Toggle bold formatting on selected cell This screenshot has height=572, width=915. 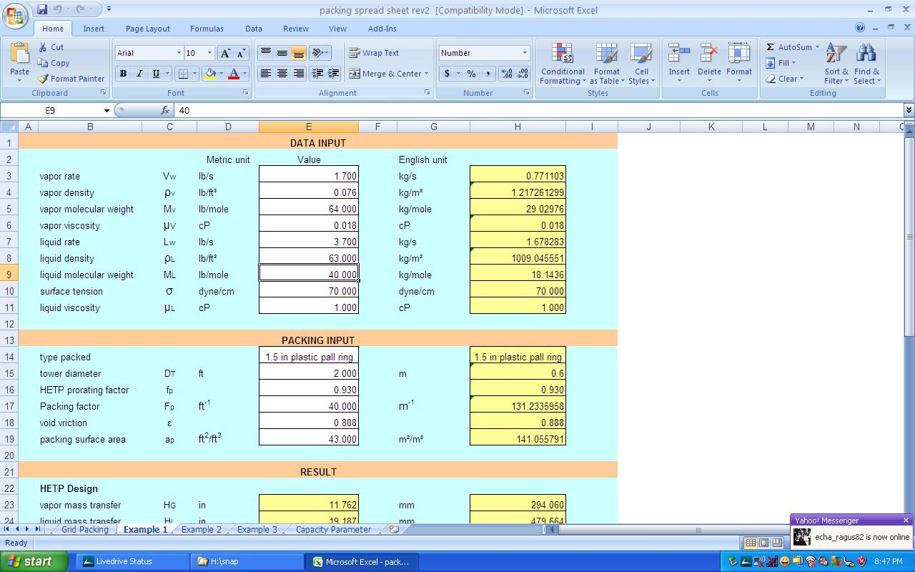122,74
